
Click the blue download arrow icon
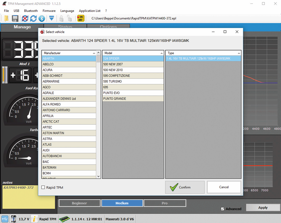pyautogui.click(x=52, y=18)
